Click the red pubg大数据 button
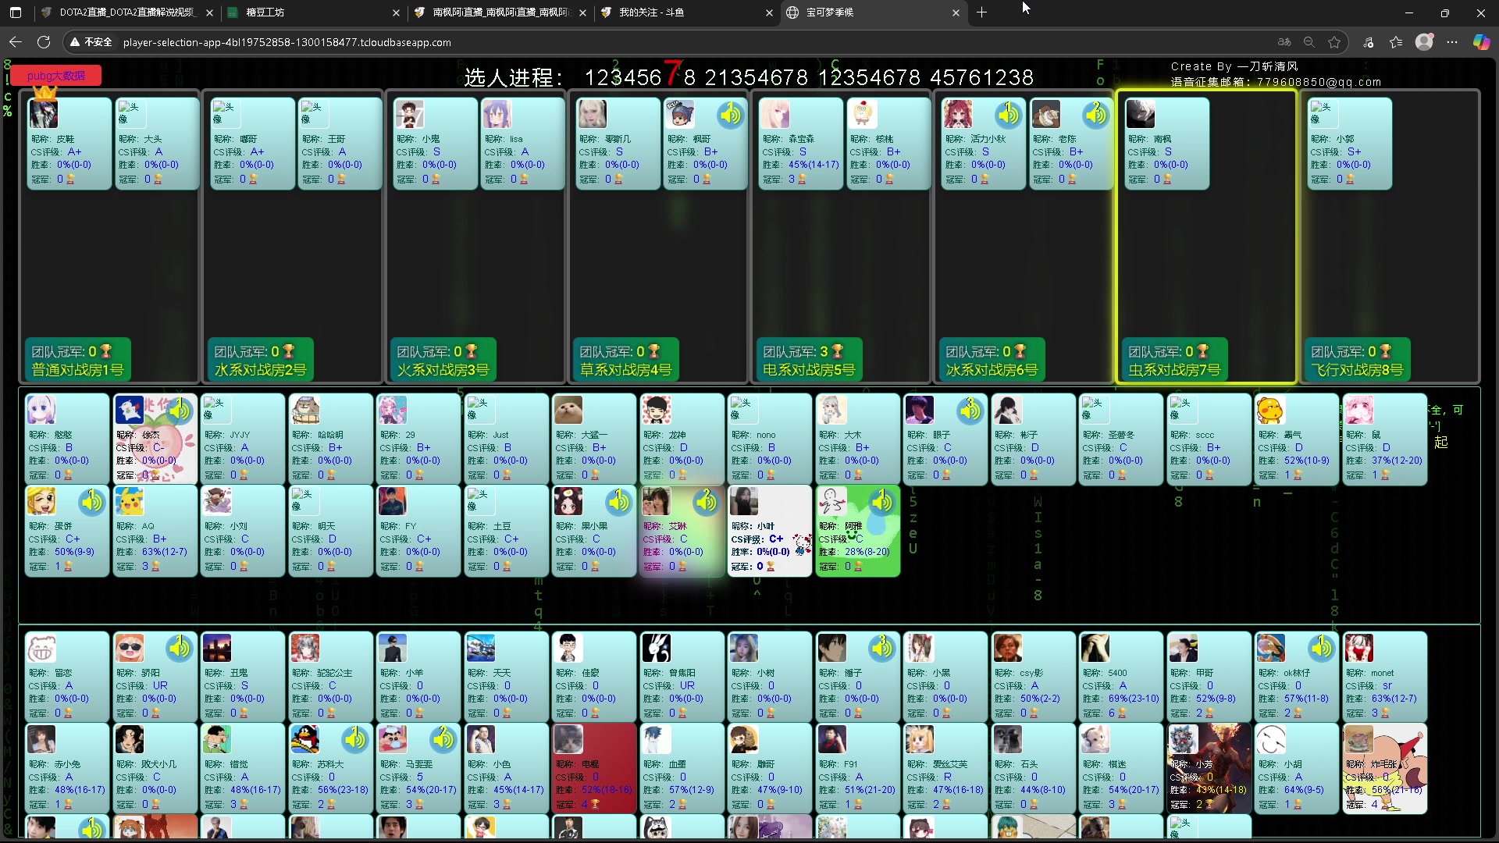The image size is (1499, 843). point(56,76)
